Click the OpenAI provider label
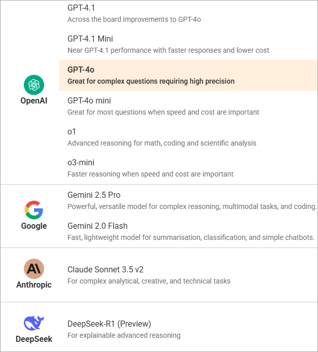 (34, 101)
